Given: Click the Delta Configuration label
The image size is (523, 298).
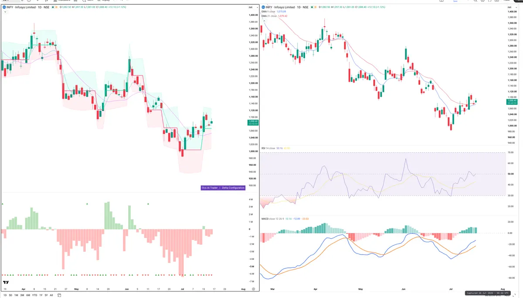Looking at the screenshot, I should [x=233, y=188].
